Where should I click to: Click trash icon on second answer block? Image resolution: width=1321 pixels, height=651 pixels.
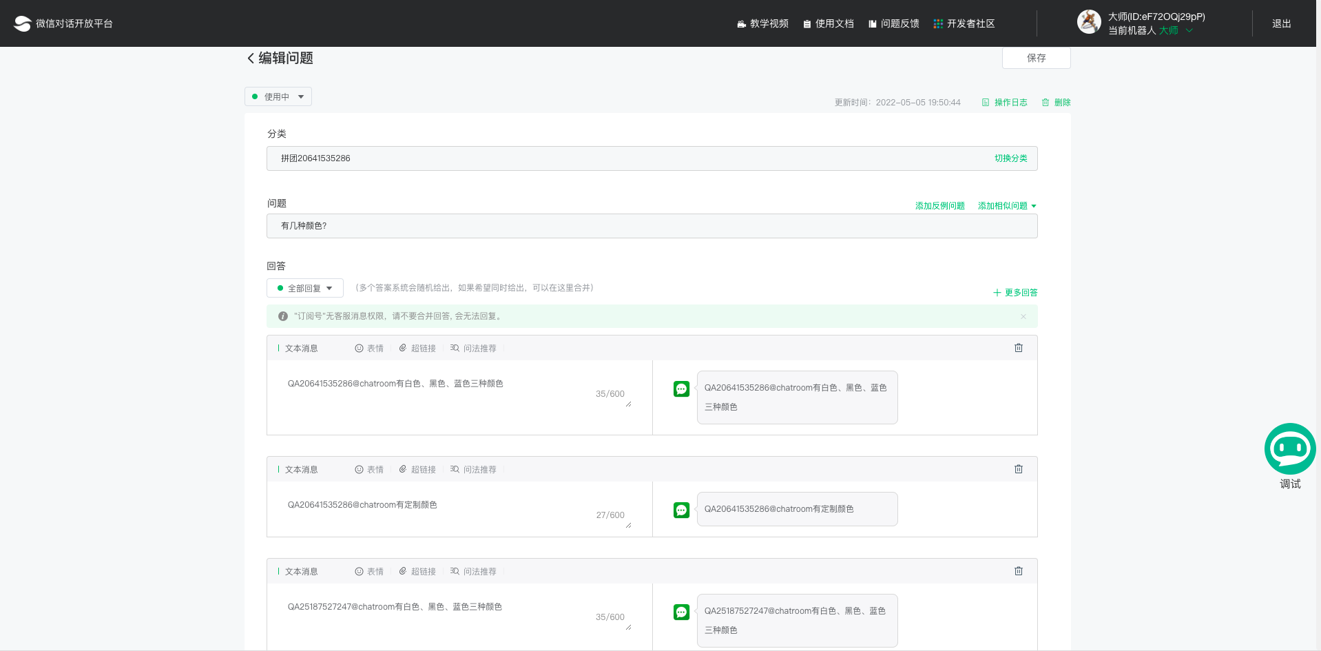point(1018,469)
